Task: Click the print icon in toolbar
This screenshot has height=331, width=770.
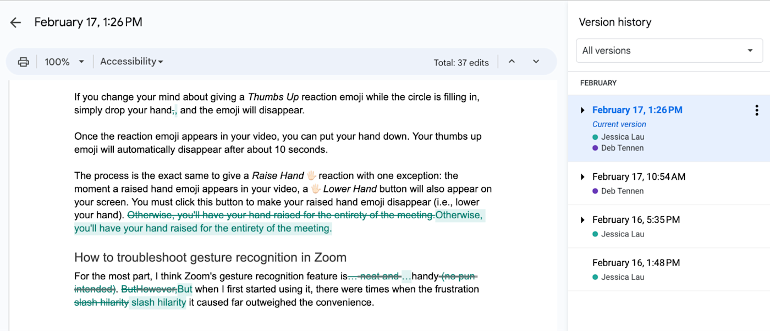Action: pos(23,62)
